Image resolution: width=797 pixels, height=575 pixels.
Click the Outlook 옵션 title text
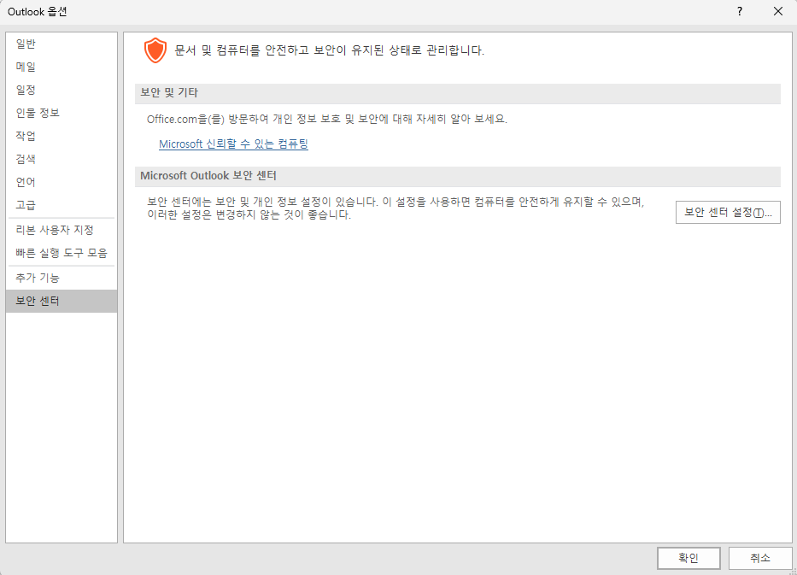(x=37, y=12)
